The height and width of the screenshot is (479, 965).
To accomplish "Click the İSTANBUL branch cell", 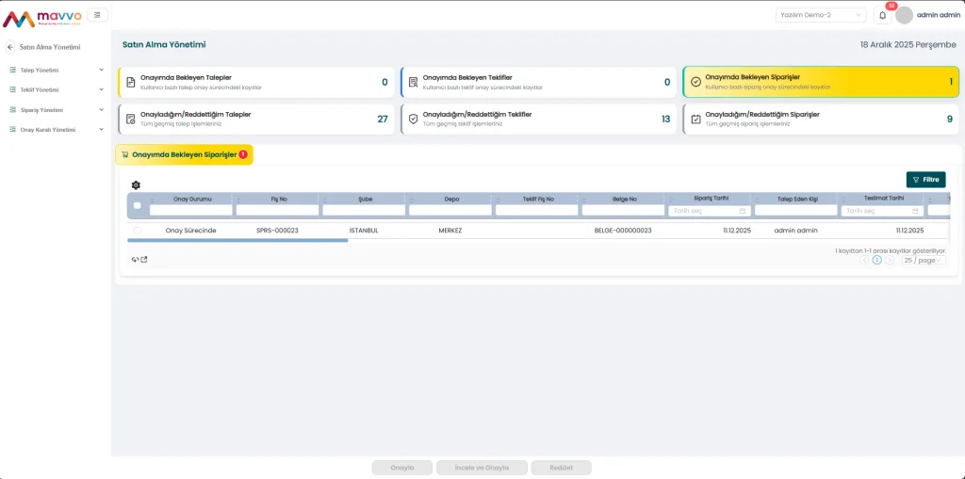I will click(x=364, y=231).
